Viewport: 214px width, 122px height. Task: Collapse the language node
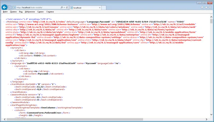pyautogui.click(x=8, y=63)
